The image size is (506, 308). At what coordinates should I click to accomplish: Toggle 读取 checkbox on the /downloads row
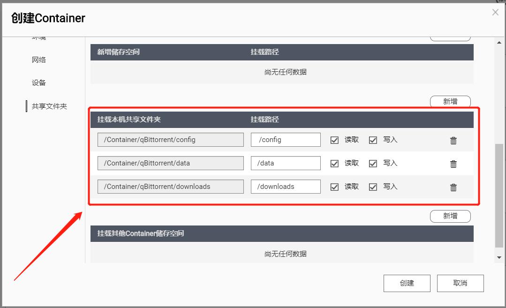pos(334,186)
